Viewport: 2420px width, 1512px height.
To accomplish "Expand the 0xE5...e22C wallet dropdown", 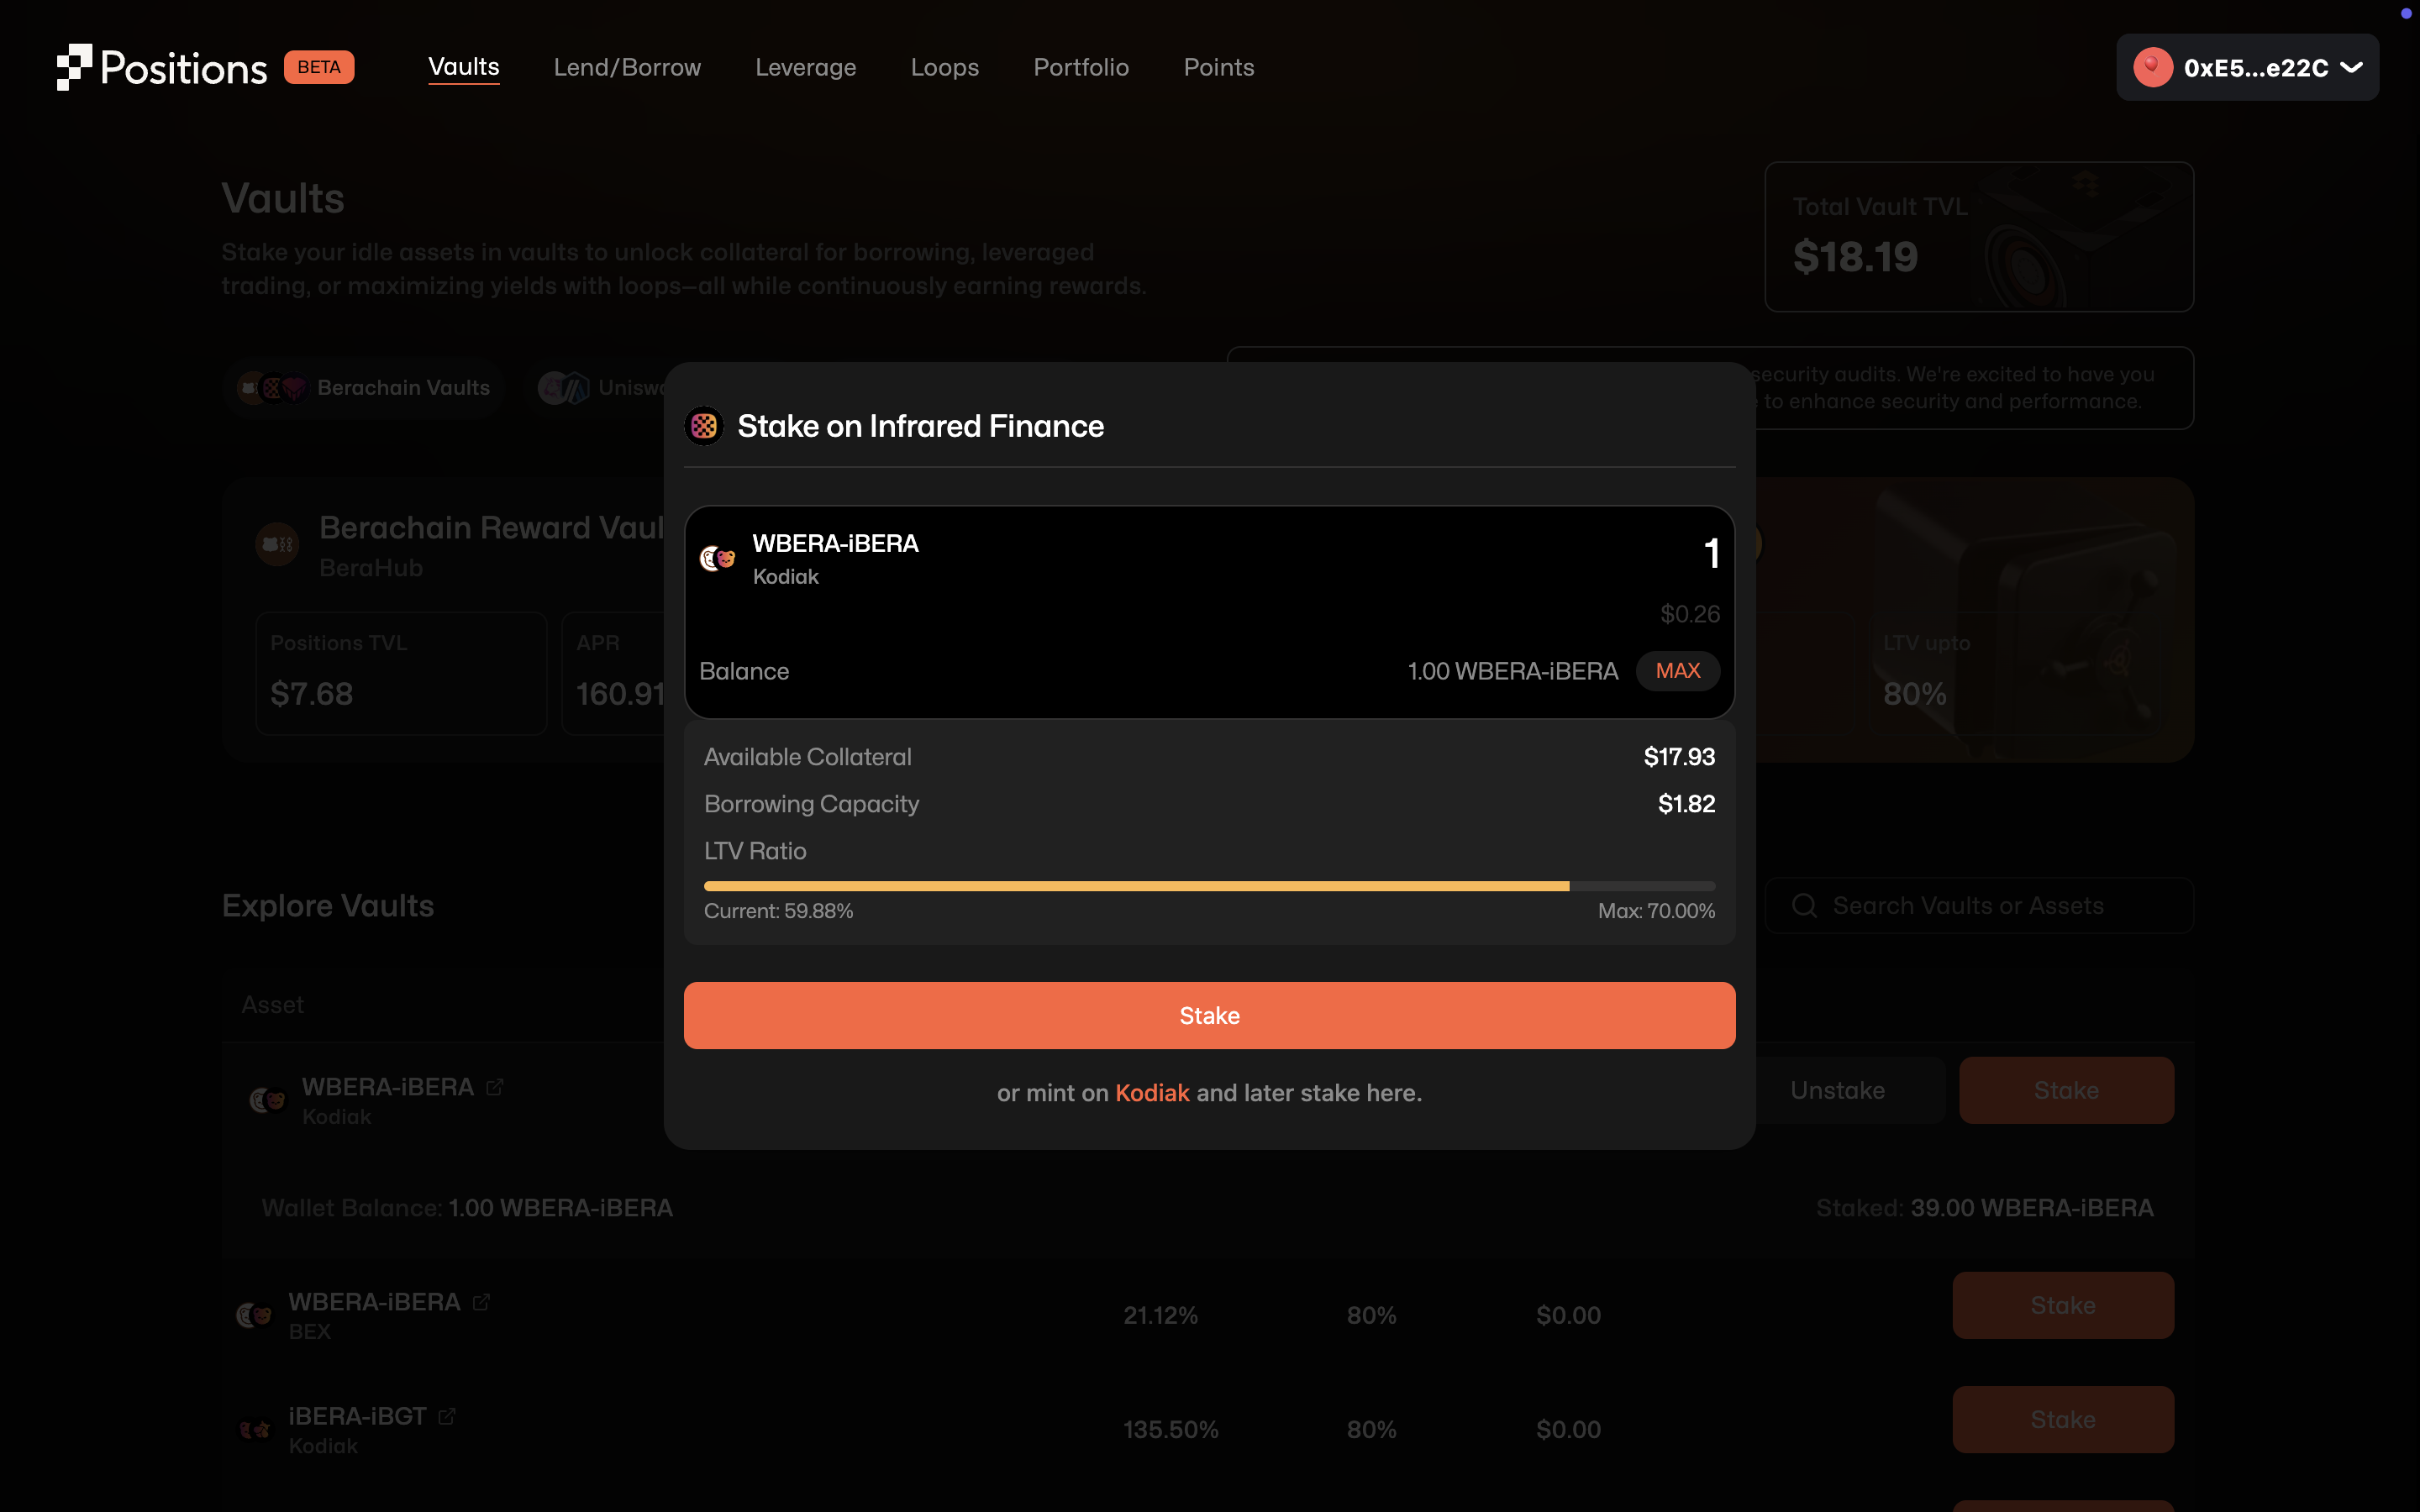I will coord(2351,67).
